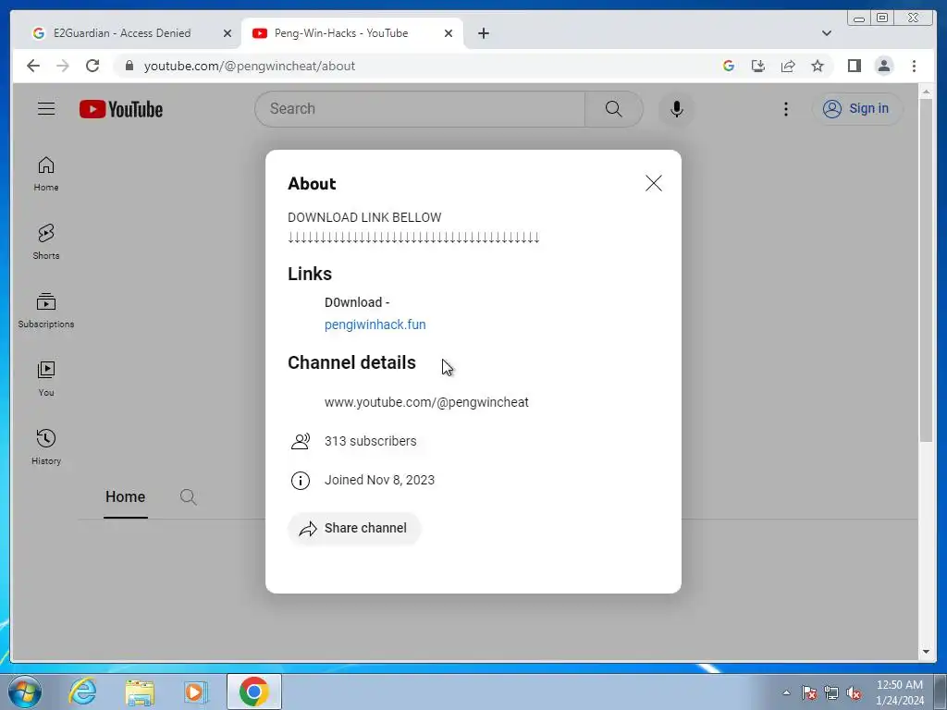This screenshot has height=710, width=947.
Task: Expand the tab search dropdown arrow
Action: [826, 33]
